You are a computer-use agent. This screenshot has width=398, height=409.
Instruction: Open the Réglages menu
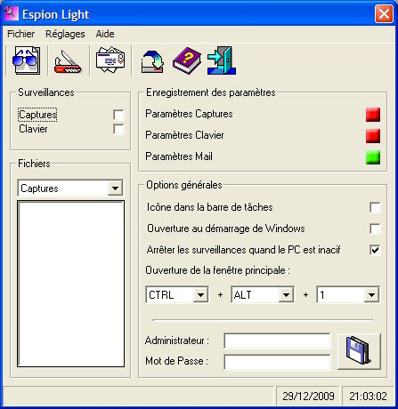(x=65, y=34)
